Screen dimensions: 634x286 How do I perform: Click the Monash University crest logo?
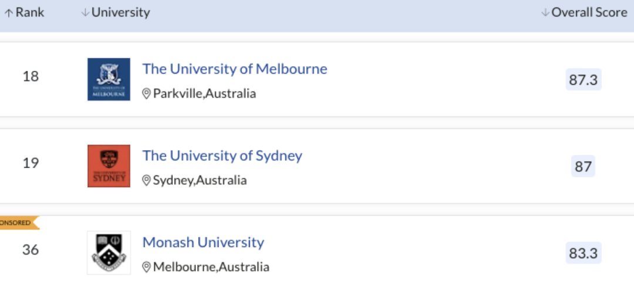[109, 253]
